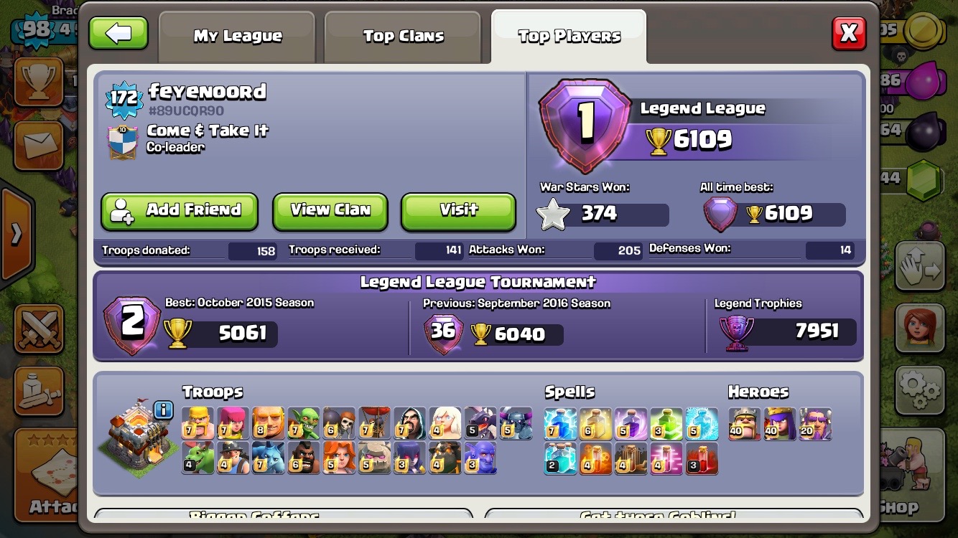
Task: Tap the Barbarian King hero icon
Action: 745,423
